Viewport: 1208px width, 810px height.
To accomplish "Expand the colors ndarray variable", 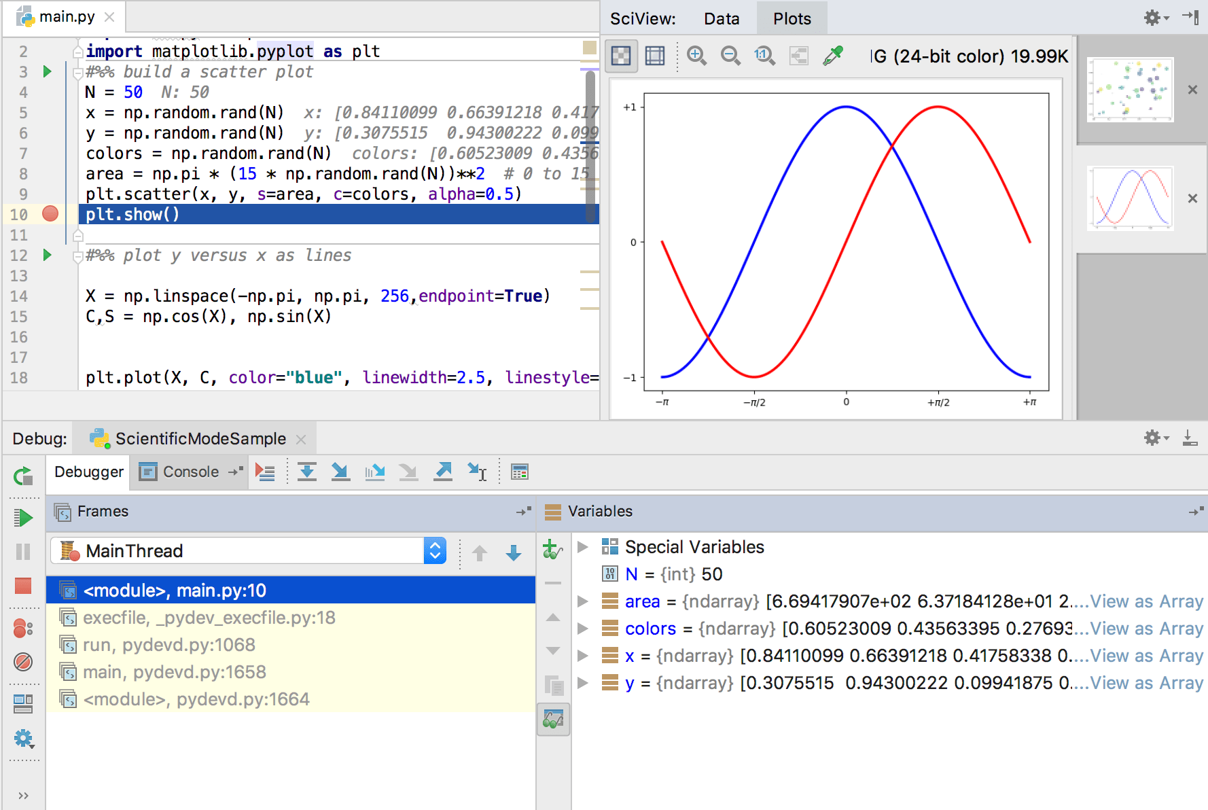I will (x=582, y=629).
